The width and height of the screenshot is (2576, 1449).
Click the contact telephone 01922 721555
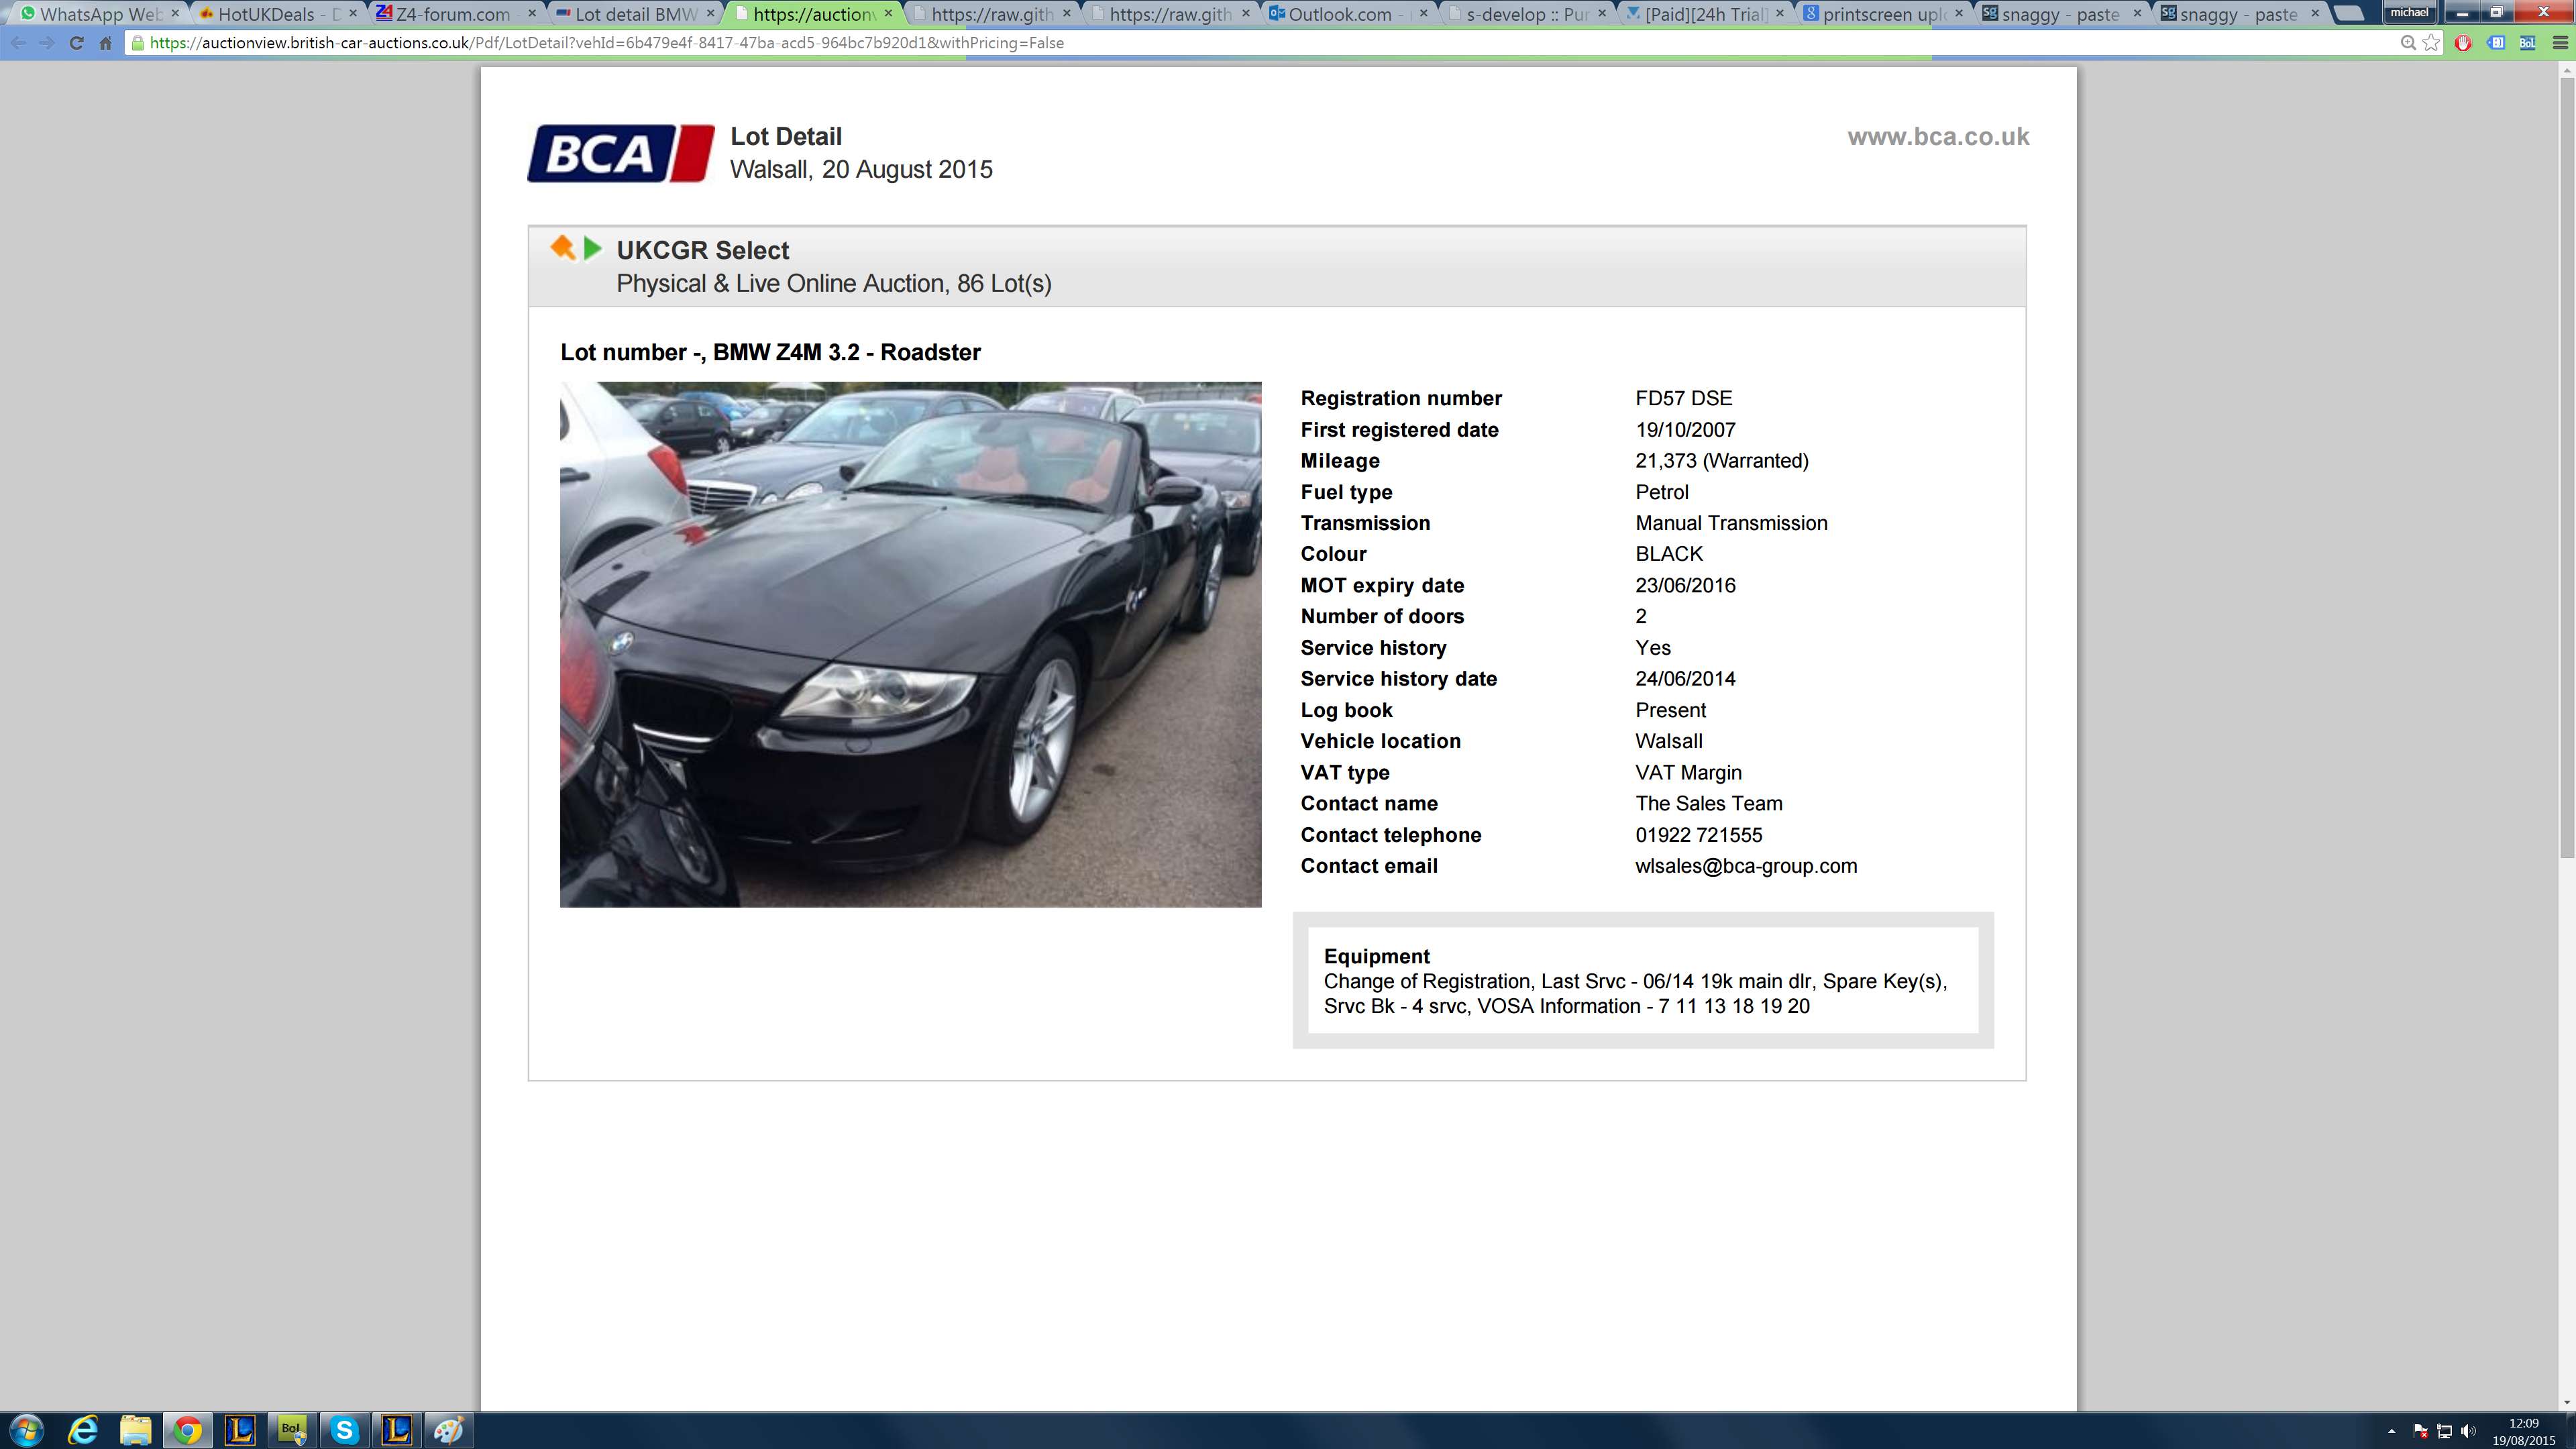coord(1699,835)
